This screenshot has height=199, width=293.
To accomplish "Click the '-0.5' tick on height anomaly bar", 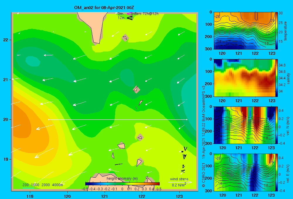I will (85, 189).
